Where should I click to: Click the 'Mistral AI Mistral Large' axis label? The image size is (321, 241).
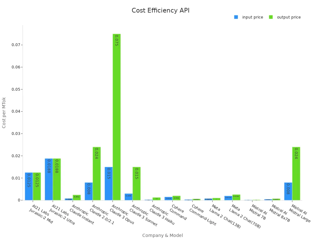(x=300, y=213)
